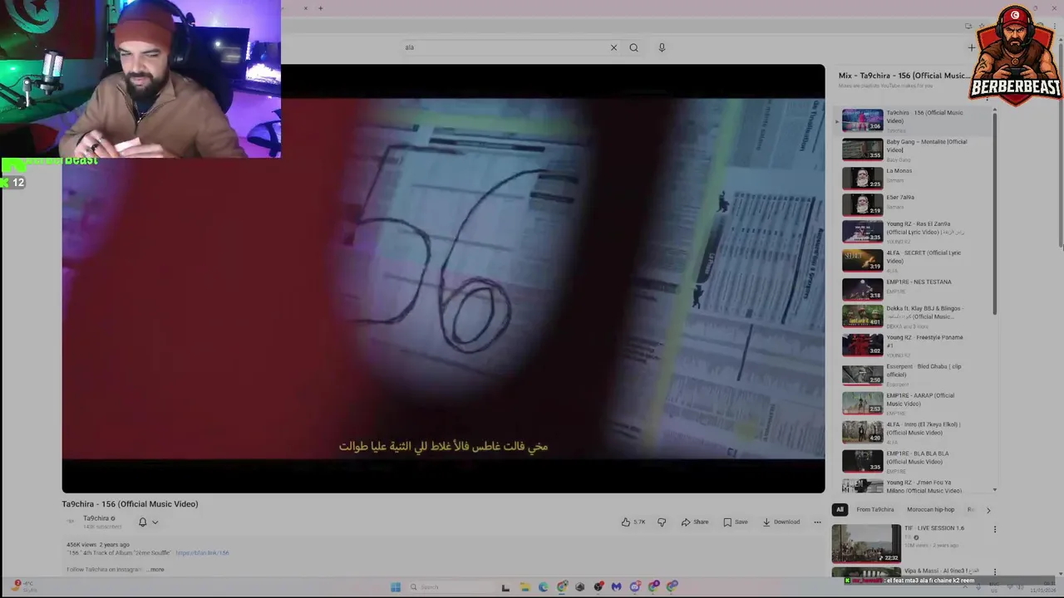Share the Ta9chira 156 video

click(x=695, y=522)
